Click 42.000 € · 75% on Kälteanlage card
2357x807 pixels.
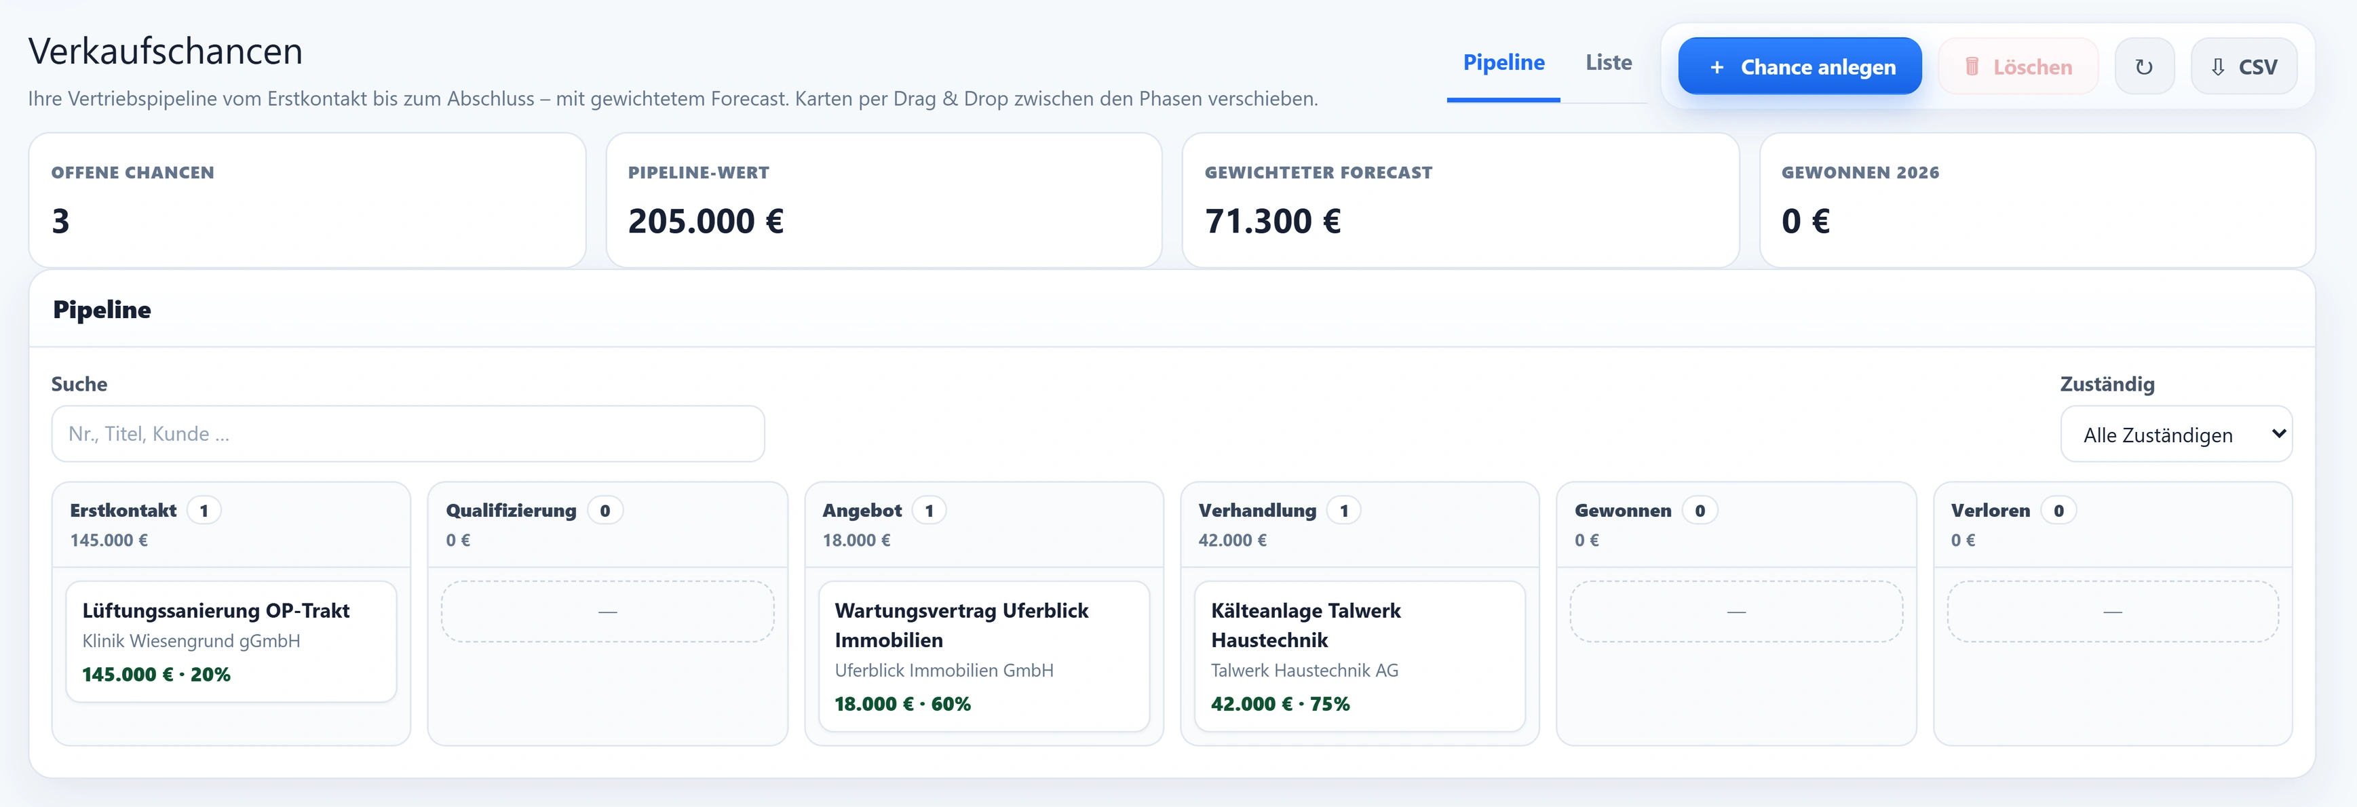[1280, 704]
